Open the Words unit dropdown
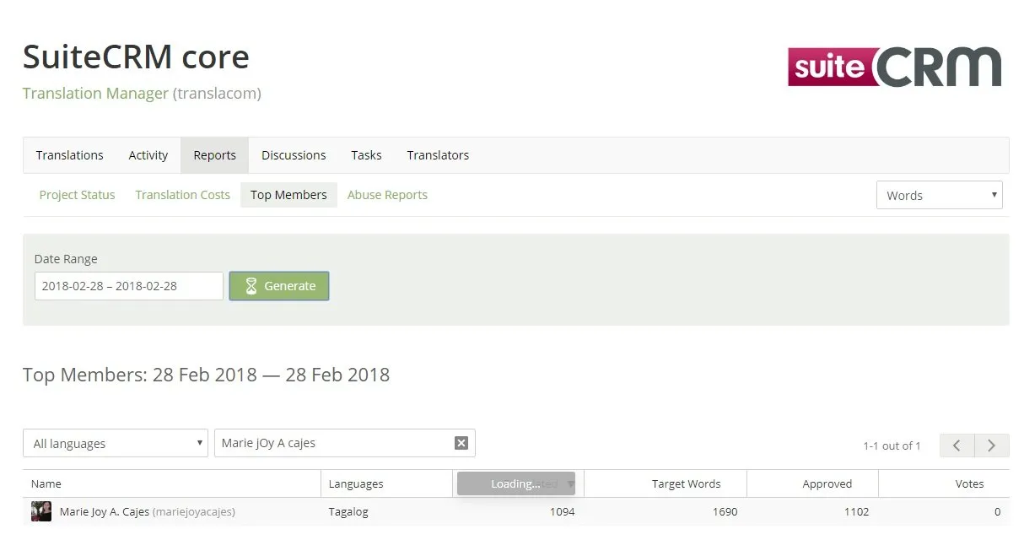This screenshot has height=540, width=1024. pos(940,195)
